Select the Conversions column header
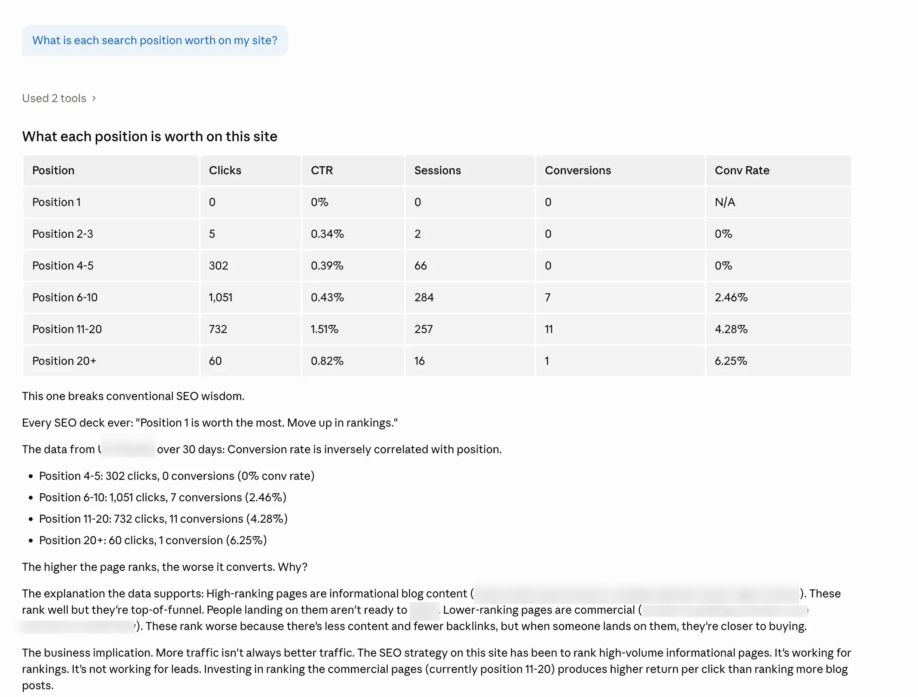 pyautogui.click(x=578, y=170)
